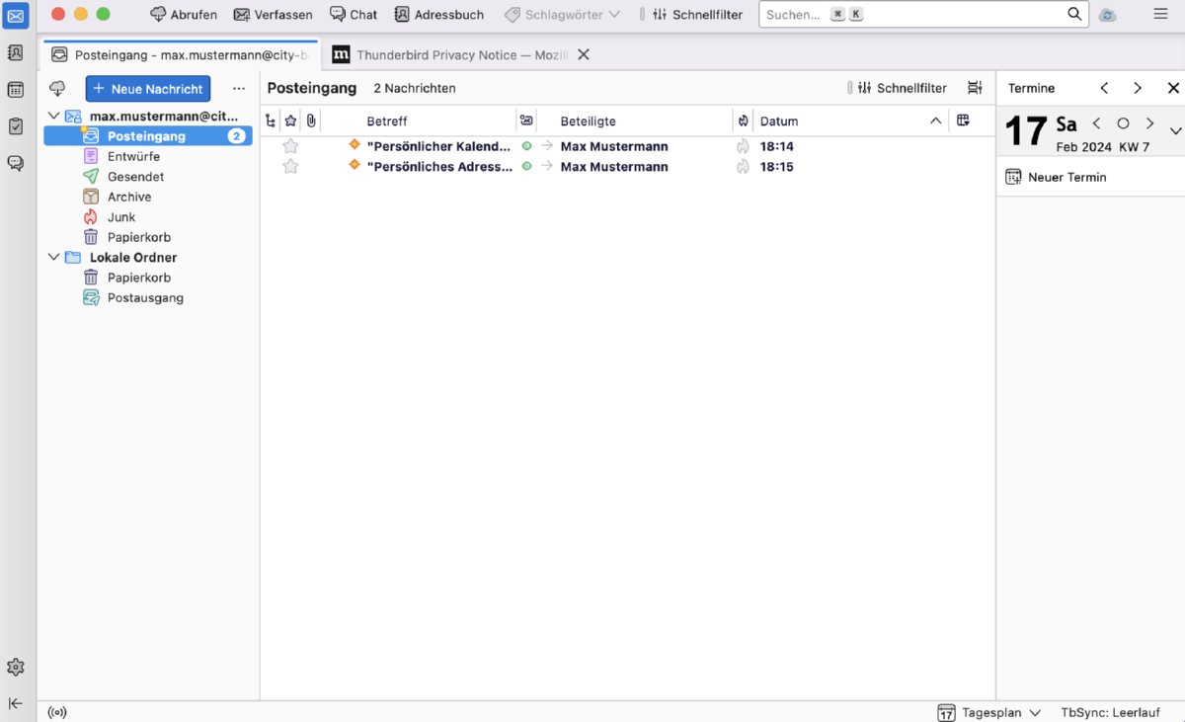This screenshot has height=722, width=1185.
Task: Open Settings gear in bottom-left sidebar
Action: pos(16,668)
